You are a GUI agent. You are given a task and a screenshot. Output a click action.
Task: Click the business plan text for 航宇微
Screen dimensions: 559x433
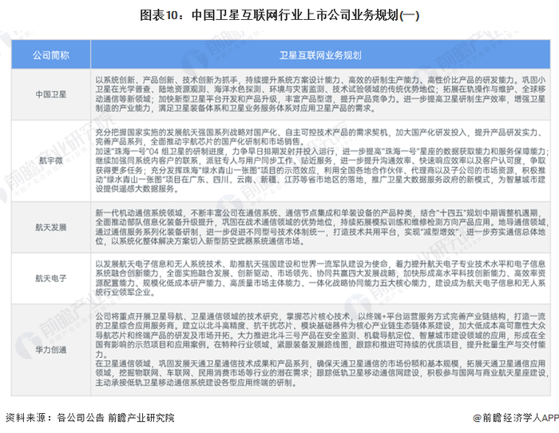pyautogui.click(x=320, y=161)
